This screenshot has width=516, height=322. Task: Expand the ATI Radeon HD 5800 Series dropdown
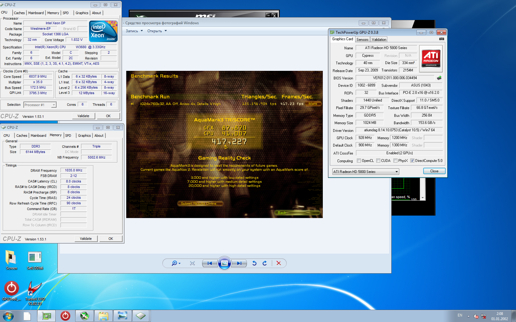(x=366, y=172)
